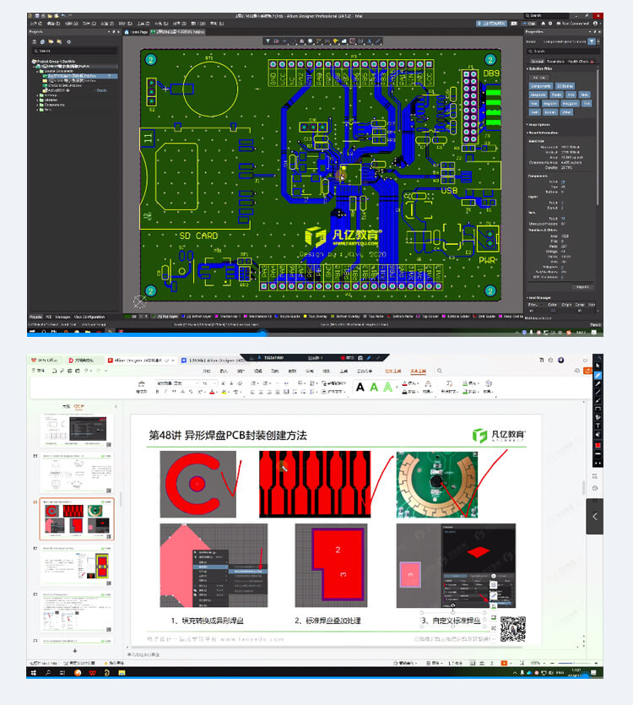Click the WPS icon in the Windows taskbar
This screenshot has height=705, width=633.
click(92, 673)
